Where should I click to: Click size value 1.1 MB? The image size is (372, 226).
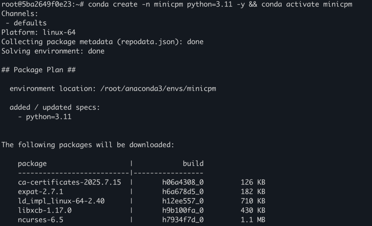253,219
